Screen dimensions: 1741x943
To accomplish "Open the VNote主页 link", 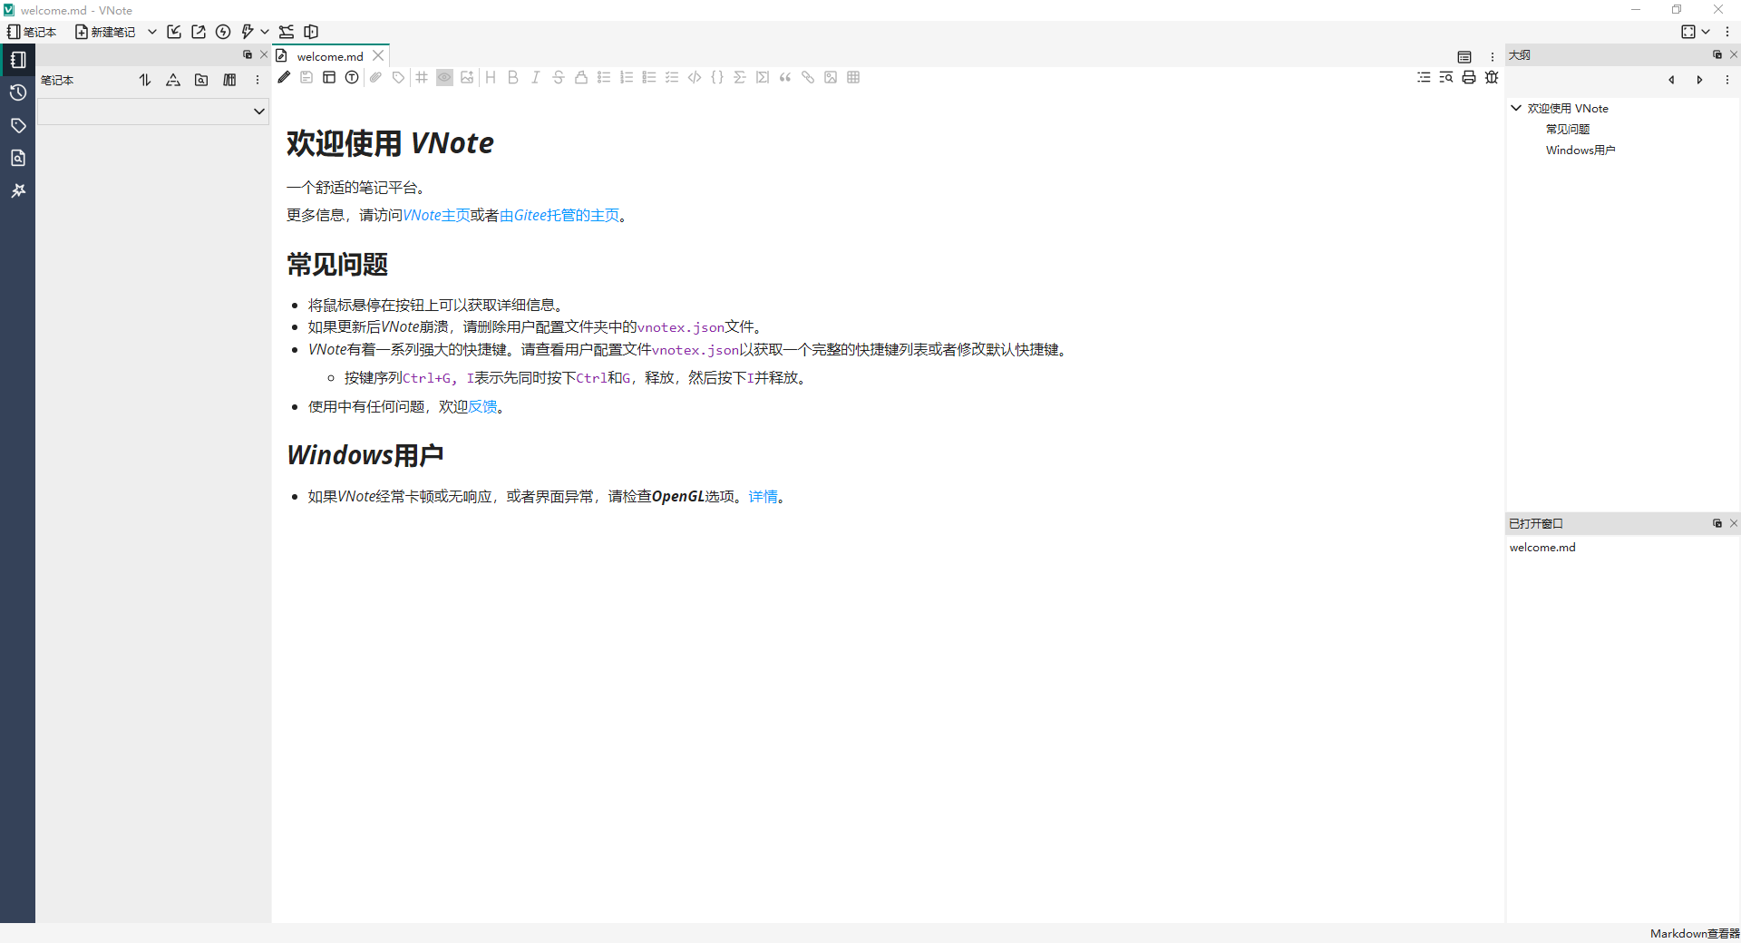I will coord(436,215).
